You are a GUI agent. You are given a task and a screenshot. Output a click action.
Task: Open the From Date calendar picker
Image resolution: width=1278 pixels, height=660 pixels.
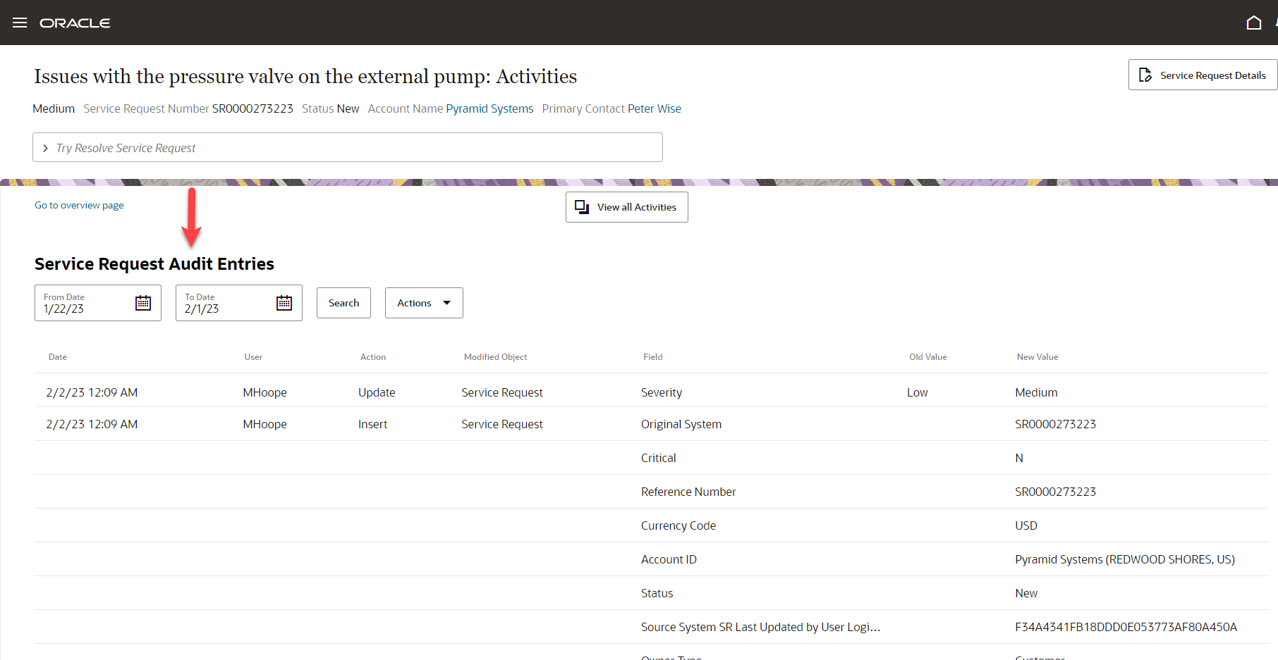pyautogui.click(x=143, y=303)
